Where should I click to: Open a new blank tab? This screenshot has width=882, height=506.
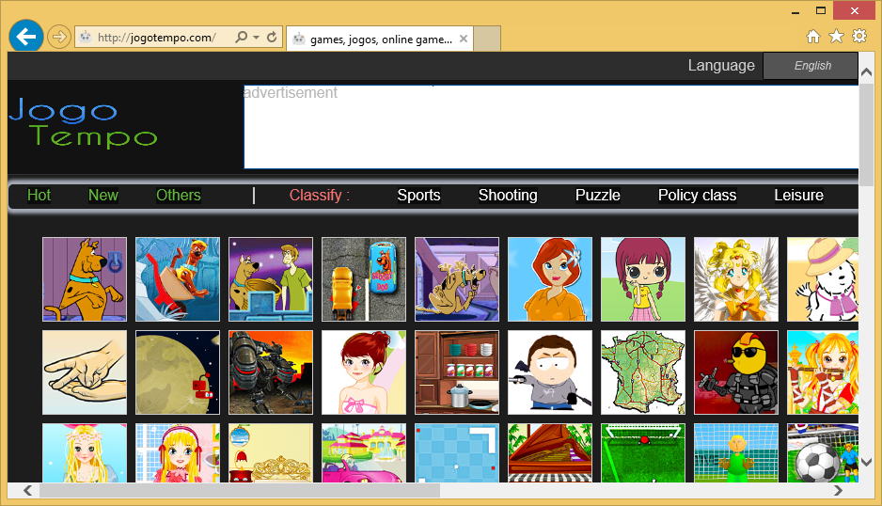[487, 39]
